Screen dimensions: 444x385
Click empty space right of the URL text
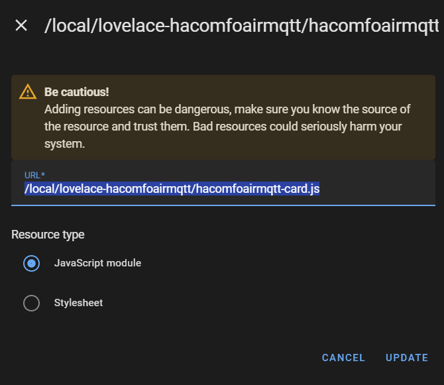(378, 189)
